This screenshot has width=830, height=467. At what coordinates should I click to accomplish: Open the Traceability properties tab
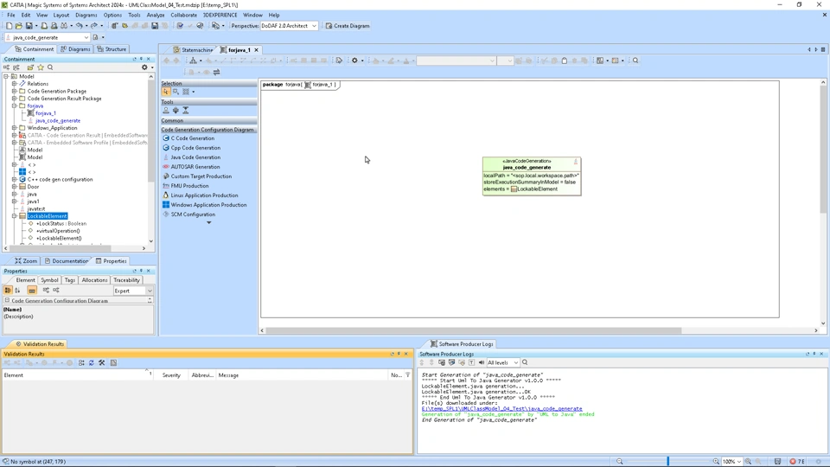(x=126, y=280)
